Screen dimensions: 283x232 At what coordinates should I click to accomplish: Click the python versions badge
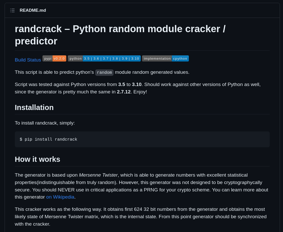(104, 58)
